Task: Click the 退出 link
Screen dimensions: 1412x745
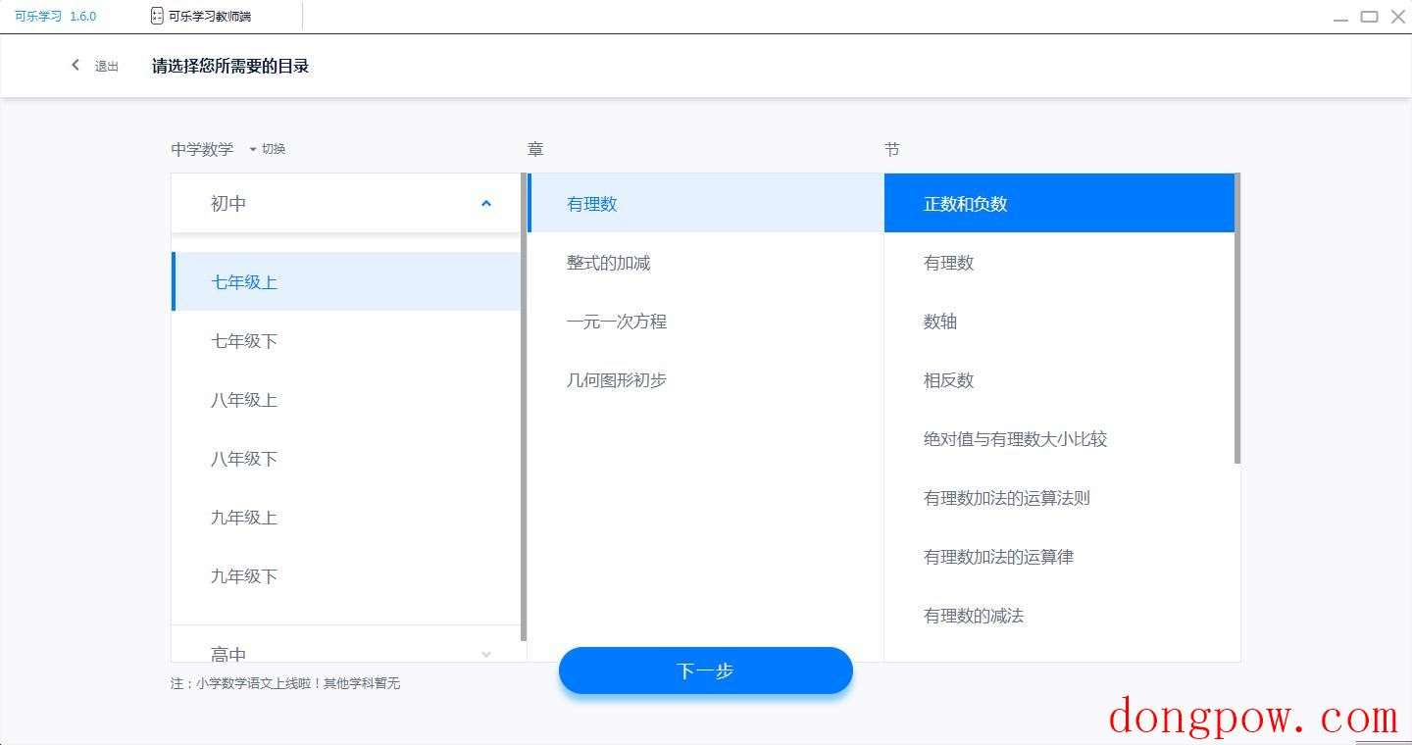Action: point(106,67)
